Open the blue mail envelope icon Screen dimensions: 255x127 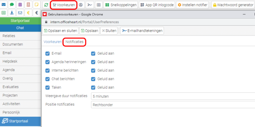pos(3,5)
